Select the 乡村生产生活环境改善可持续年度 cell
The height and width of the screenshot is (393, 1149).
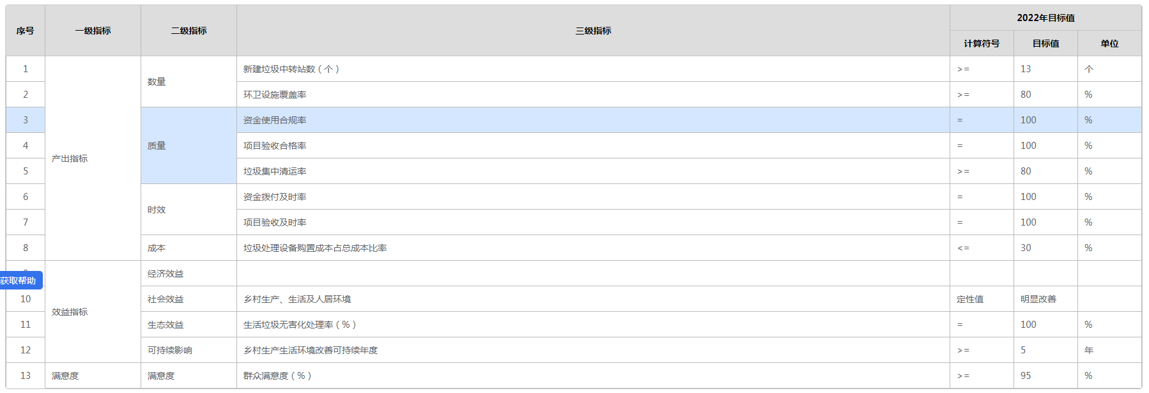pyautogui.click(x=311, y=350)
